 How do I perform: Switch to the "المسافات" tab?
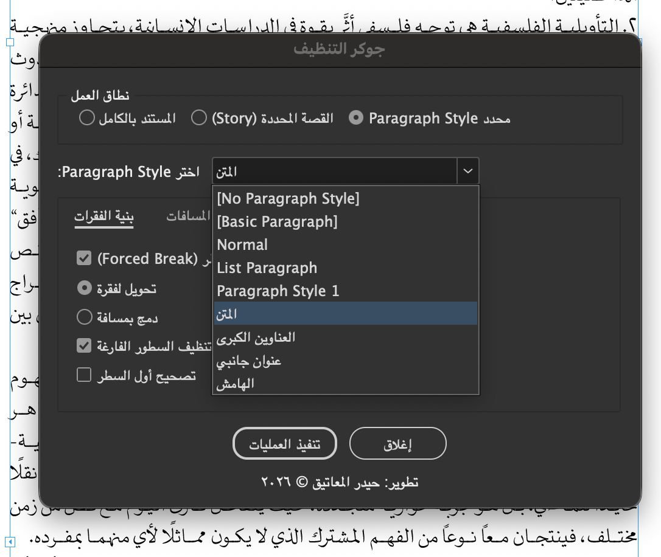189,216
